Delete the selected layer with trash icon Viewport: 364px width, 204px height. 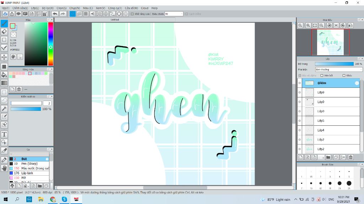[x=351, y=157]
